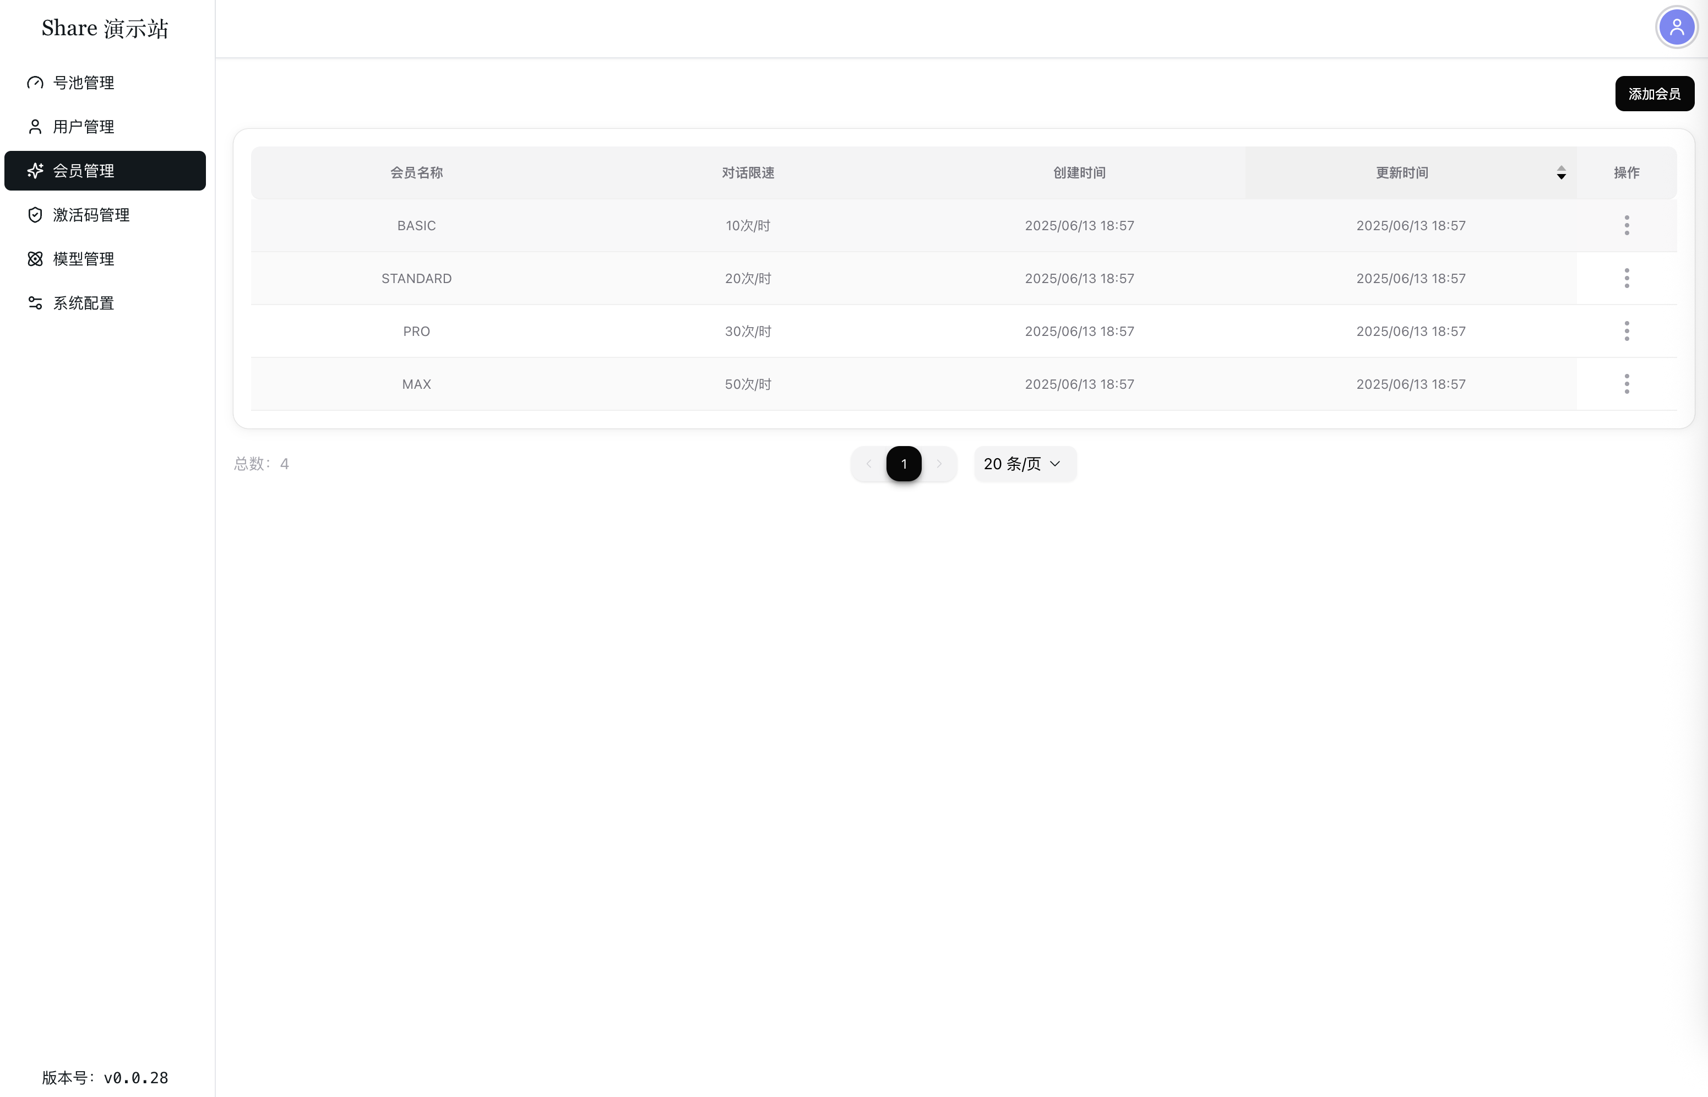Click the 会员名称 column header
This screenshot has height=1097, width=1708.
click(417, 173)
